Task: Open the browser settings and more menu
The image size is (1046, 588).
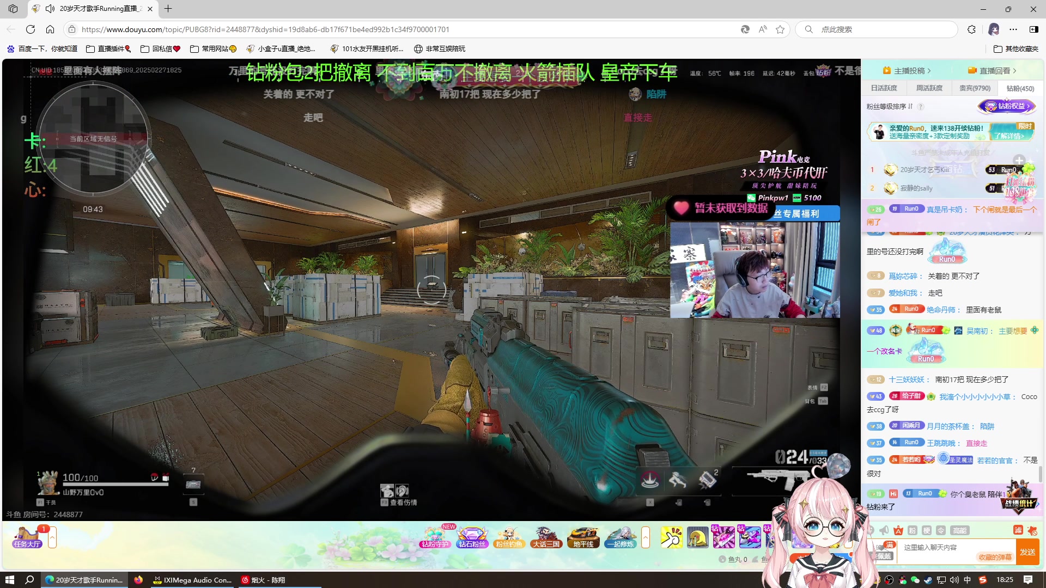Action: [x=1013, y=29]
